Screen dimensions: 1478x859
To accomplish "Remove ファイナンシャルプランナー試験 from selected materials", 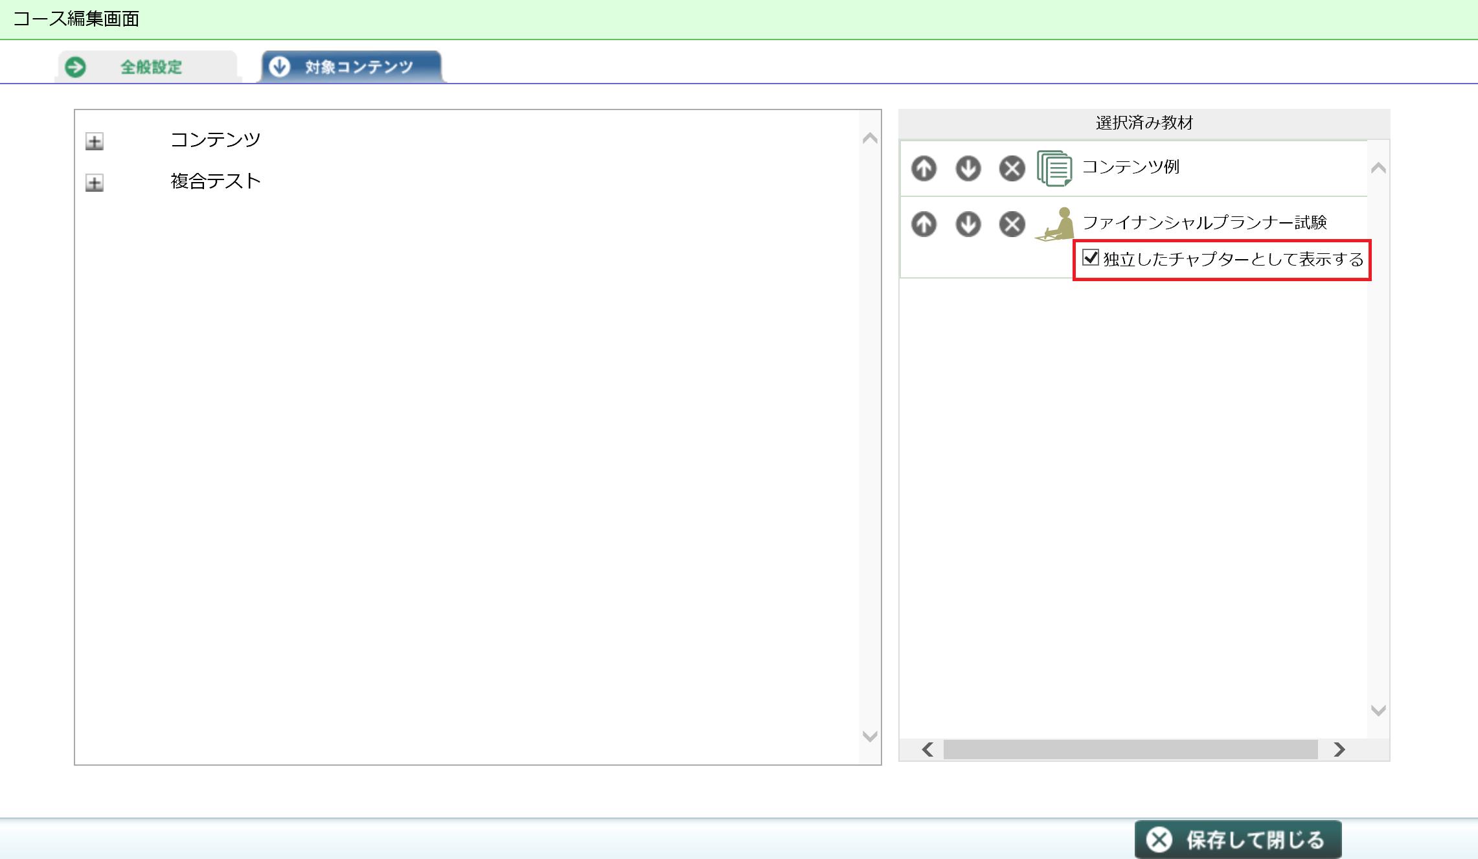I will (x=1012, y=224).
